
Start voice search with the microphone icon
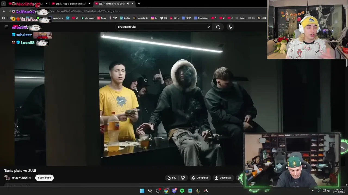230,27
